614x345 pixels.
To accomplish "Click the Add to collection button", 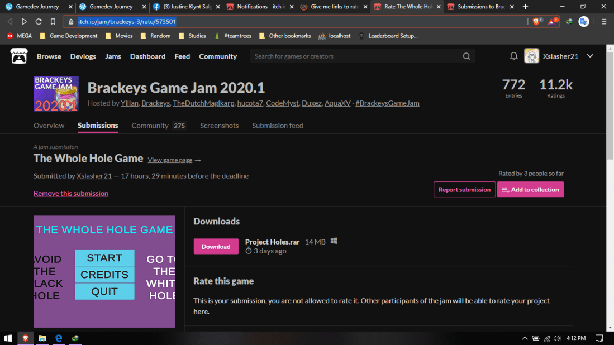I will point(530,190).
